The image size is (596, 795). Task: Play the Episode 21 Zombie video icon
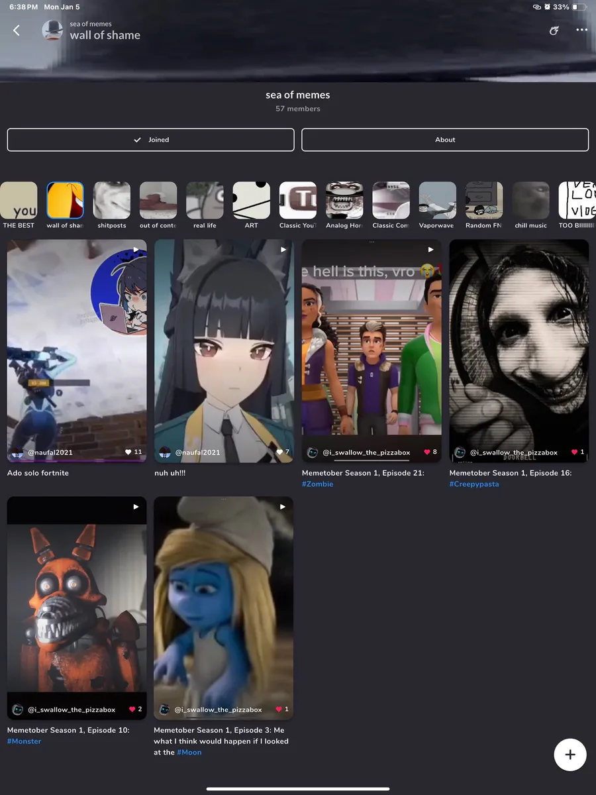[430, 250]
